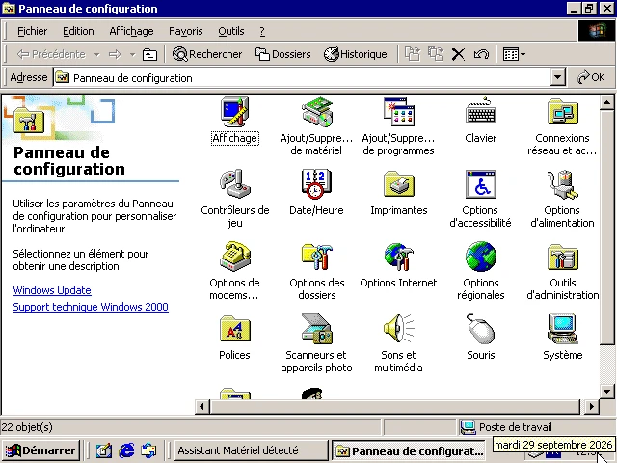
Task: Open Options Internet icon
Action: (398, 257)
